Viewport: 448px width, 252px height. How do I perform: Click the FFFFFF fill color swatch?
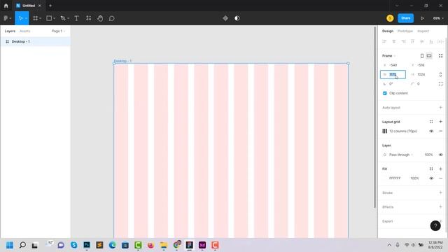tap(385, 178)
